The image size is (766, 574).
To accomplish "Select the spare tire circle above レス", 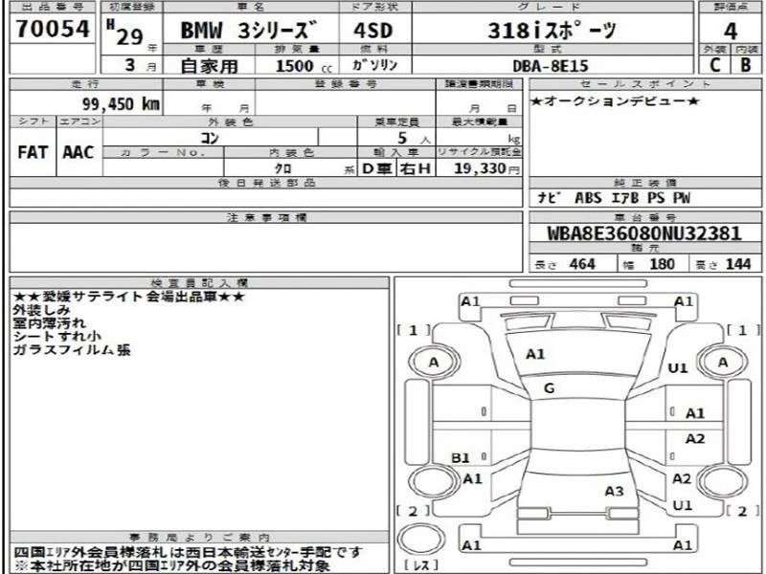I will tap(419, 539).
